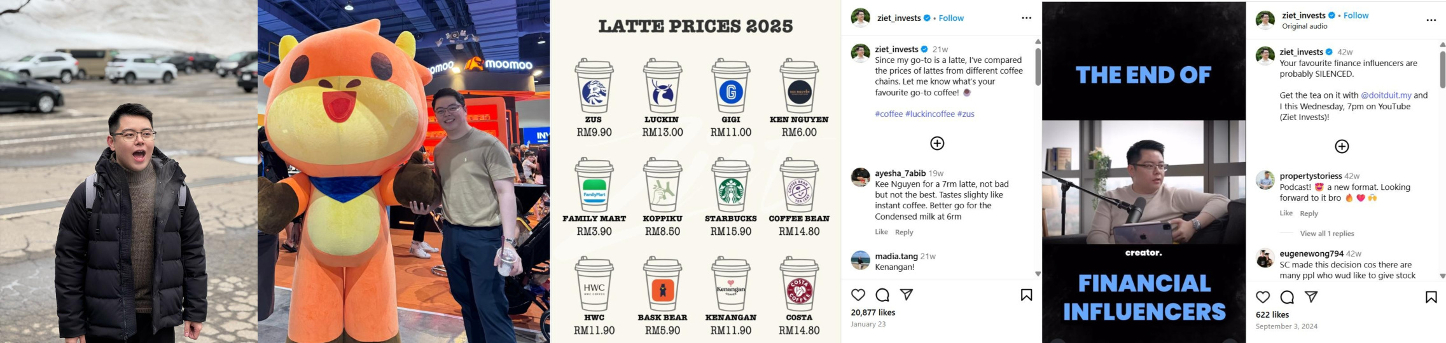Screen dimensions: 1446x343
Task: Open more options menu on latte prices post
Action: (x=1026, y=18)
